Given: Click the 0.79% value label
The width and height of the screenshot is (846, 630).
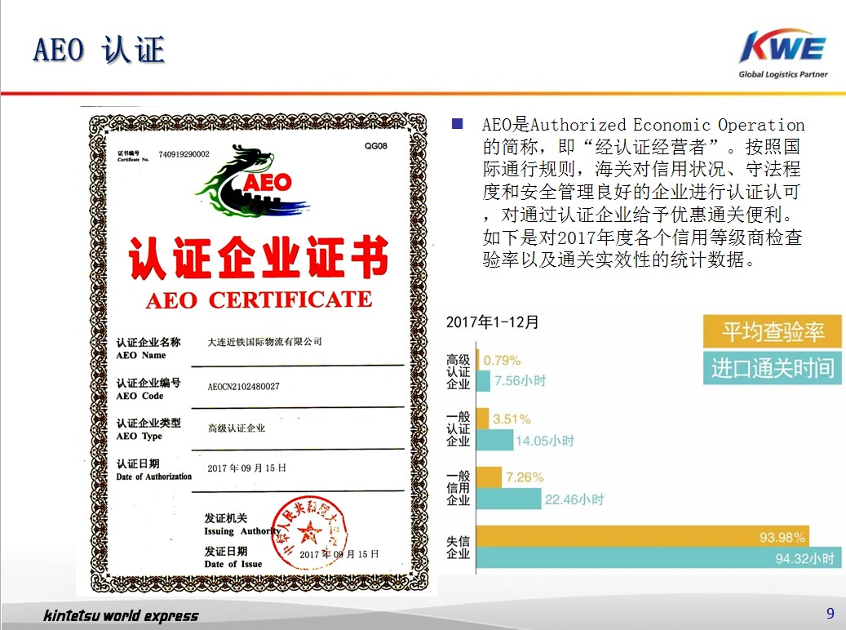Looking at the screenshot, I should point(502,360).
